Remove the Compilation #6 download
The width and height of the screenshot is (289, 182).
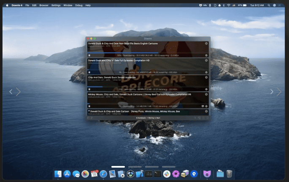(206, 95)
